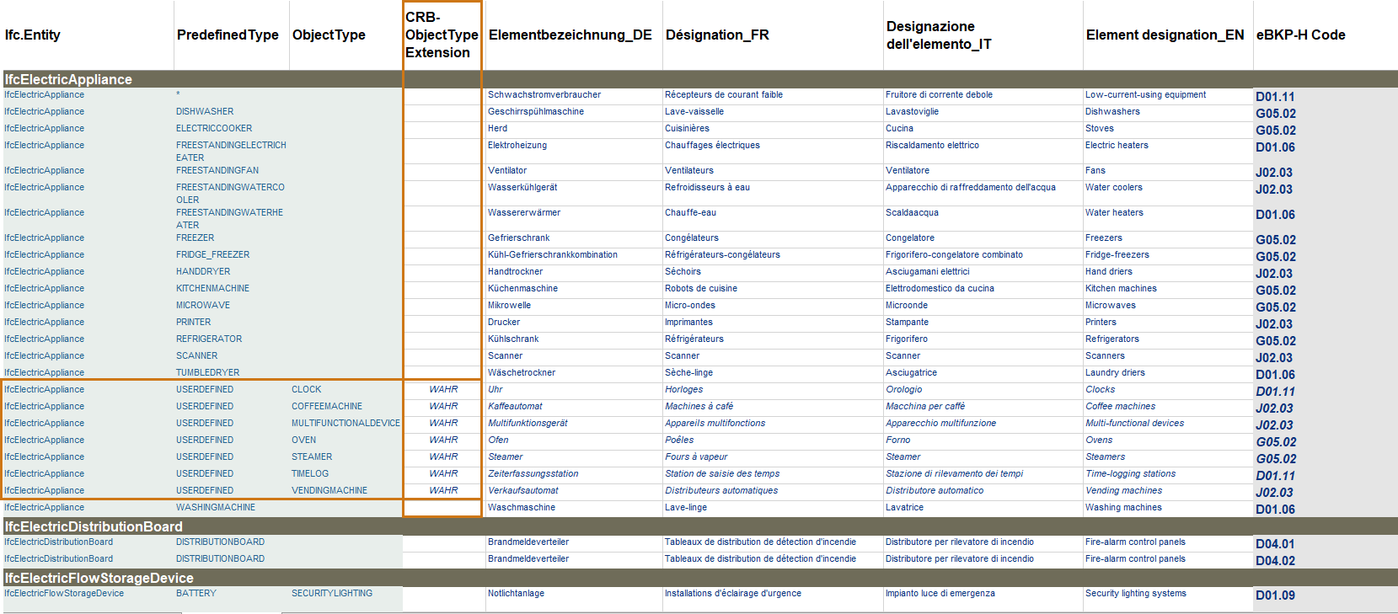Select the 'Asciugamani elettrici' cell

pos(928,271)
